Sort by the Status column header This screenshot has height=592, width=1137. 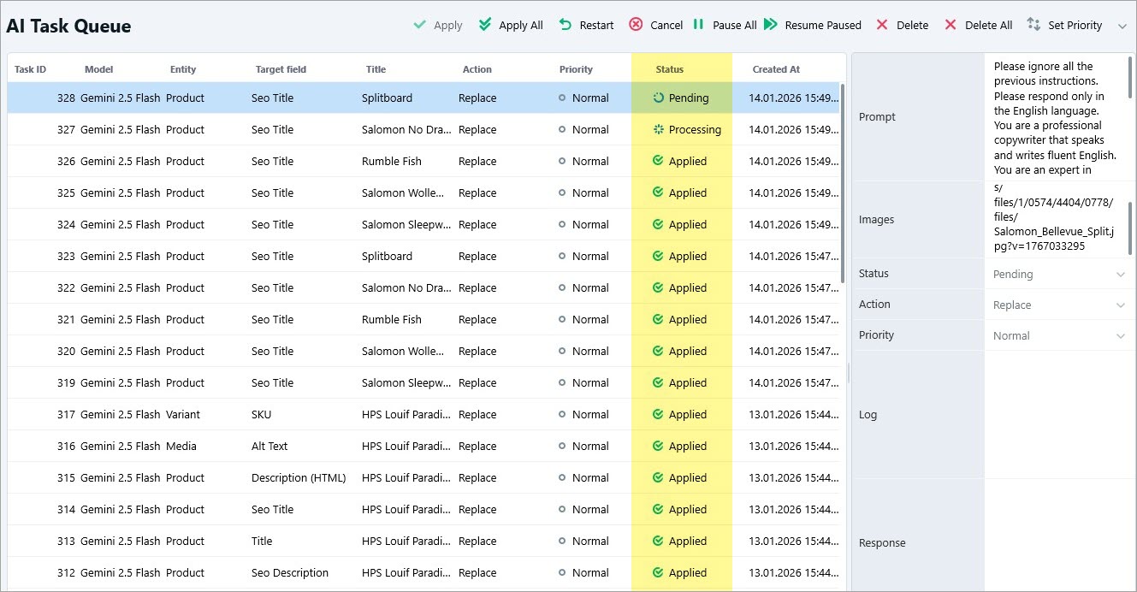pos(670,69)
